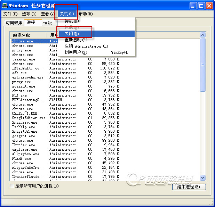Select the Alipaybsm.exe process row

tap(65, 154)
